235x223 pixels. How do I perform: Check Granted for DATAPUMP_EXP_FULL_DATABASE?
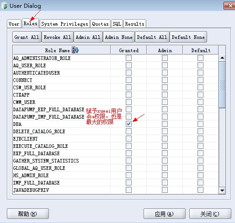[x=128, y=109]
